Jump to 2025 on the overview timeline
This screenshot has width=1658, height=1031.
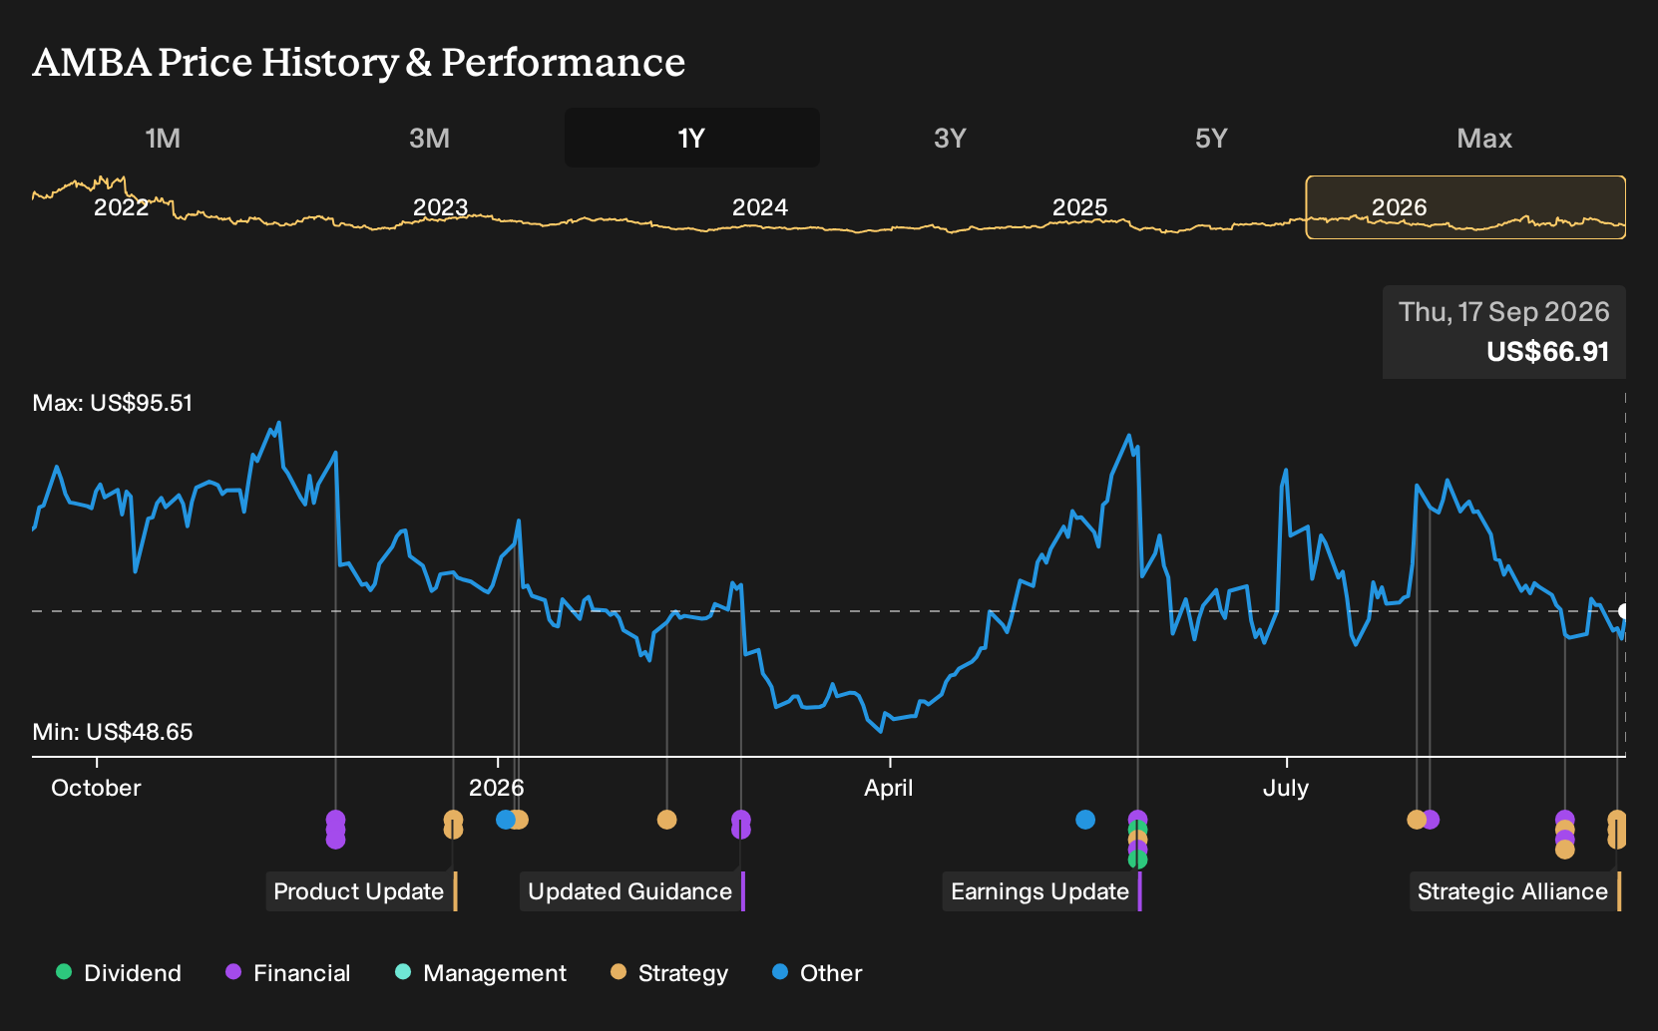point(1079,207)
